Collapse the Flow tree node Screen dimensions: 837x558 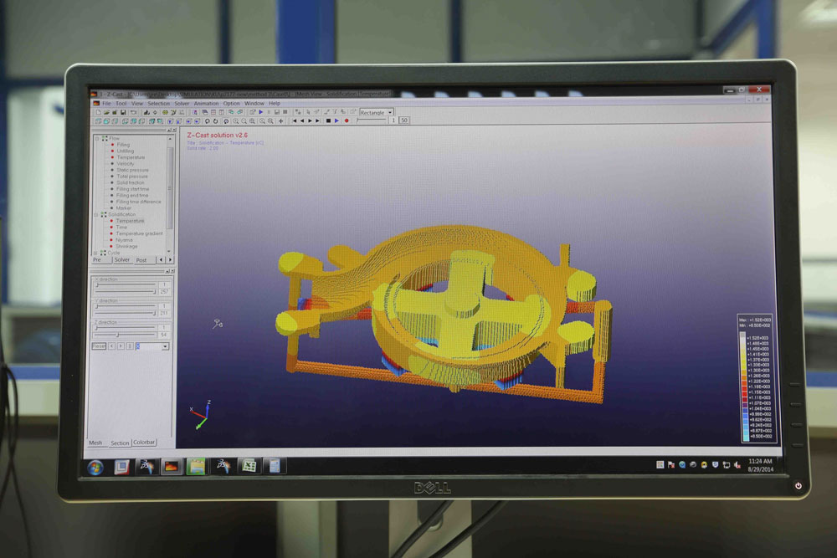pos(97,139)
